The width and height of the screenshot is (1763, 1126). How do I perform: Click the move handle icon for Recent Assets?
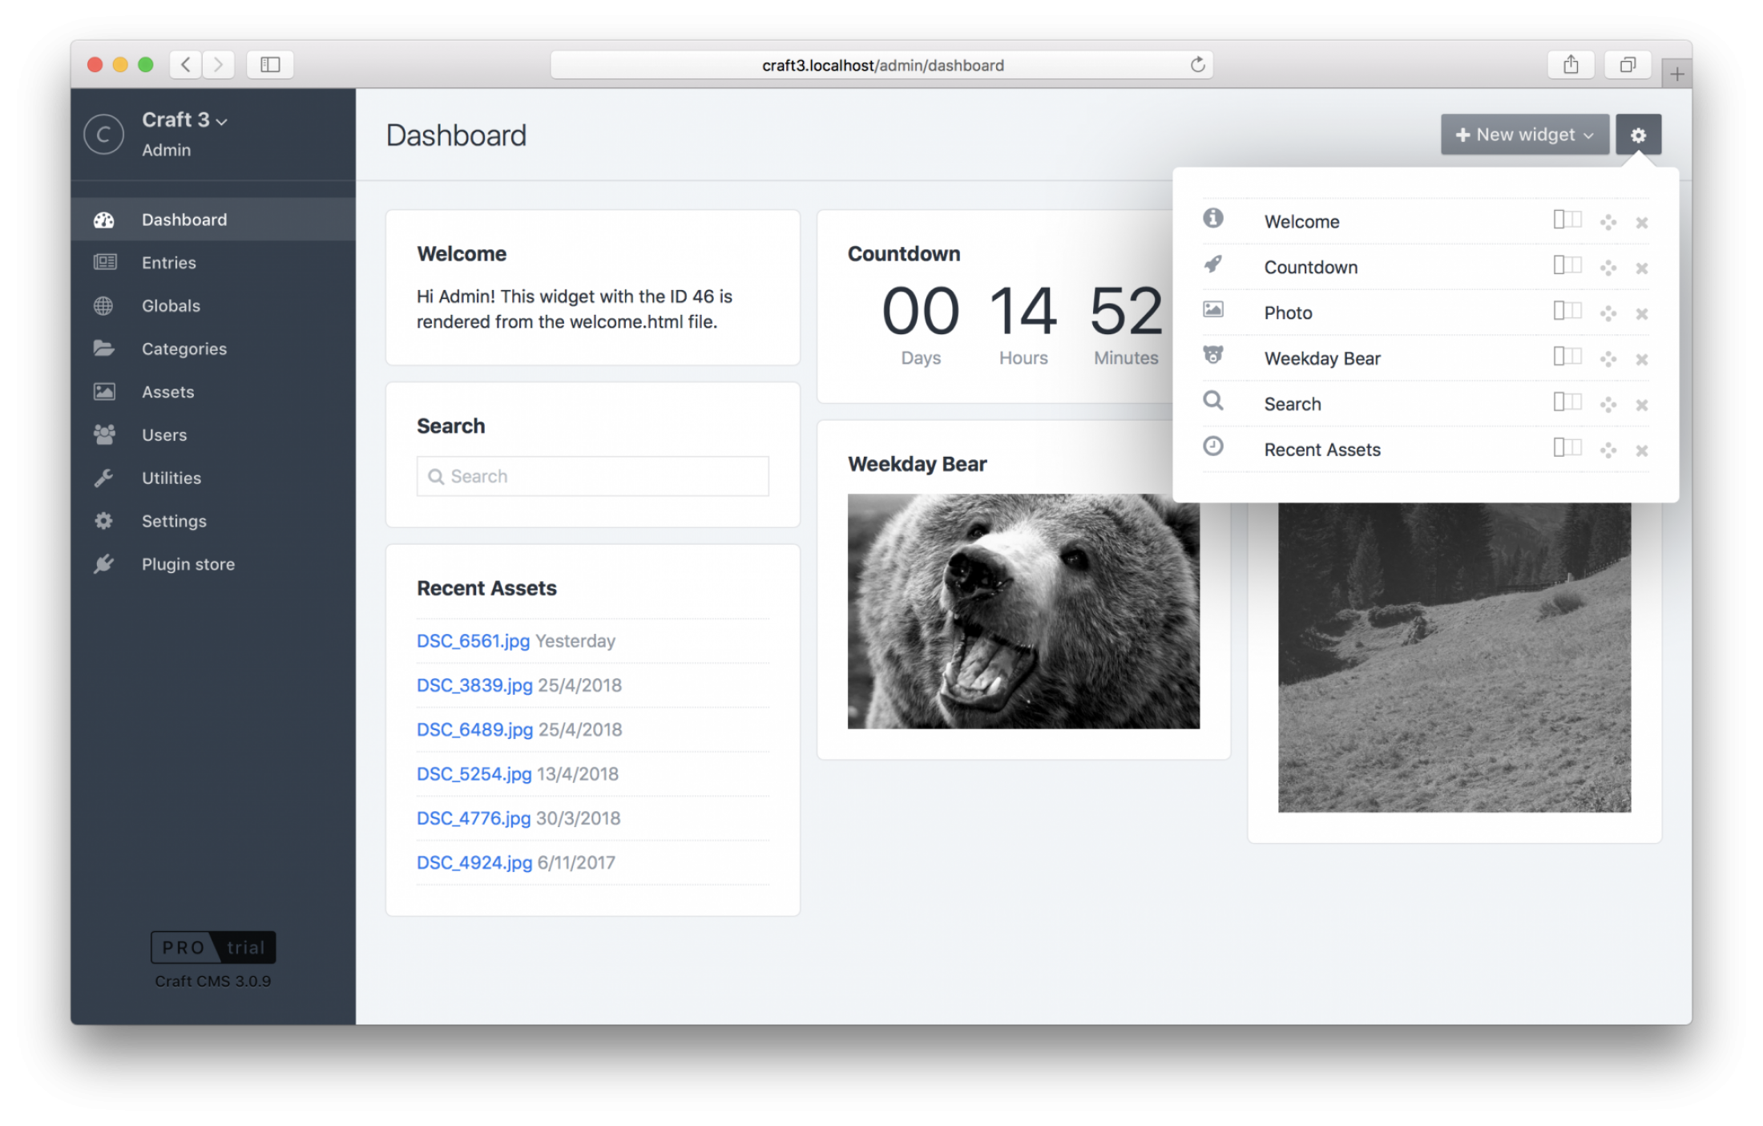pos(1608,450)
